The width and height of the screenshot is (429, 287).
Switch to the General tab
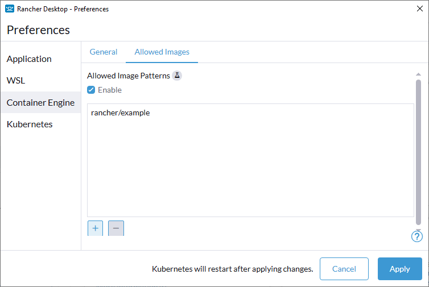click(x=104, y=52)
